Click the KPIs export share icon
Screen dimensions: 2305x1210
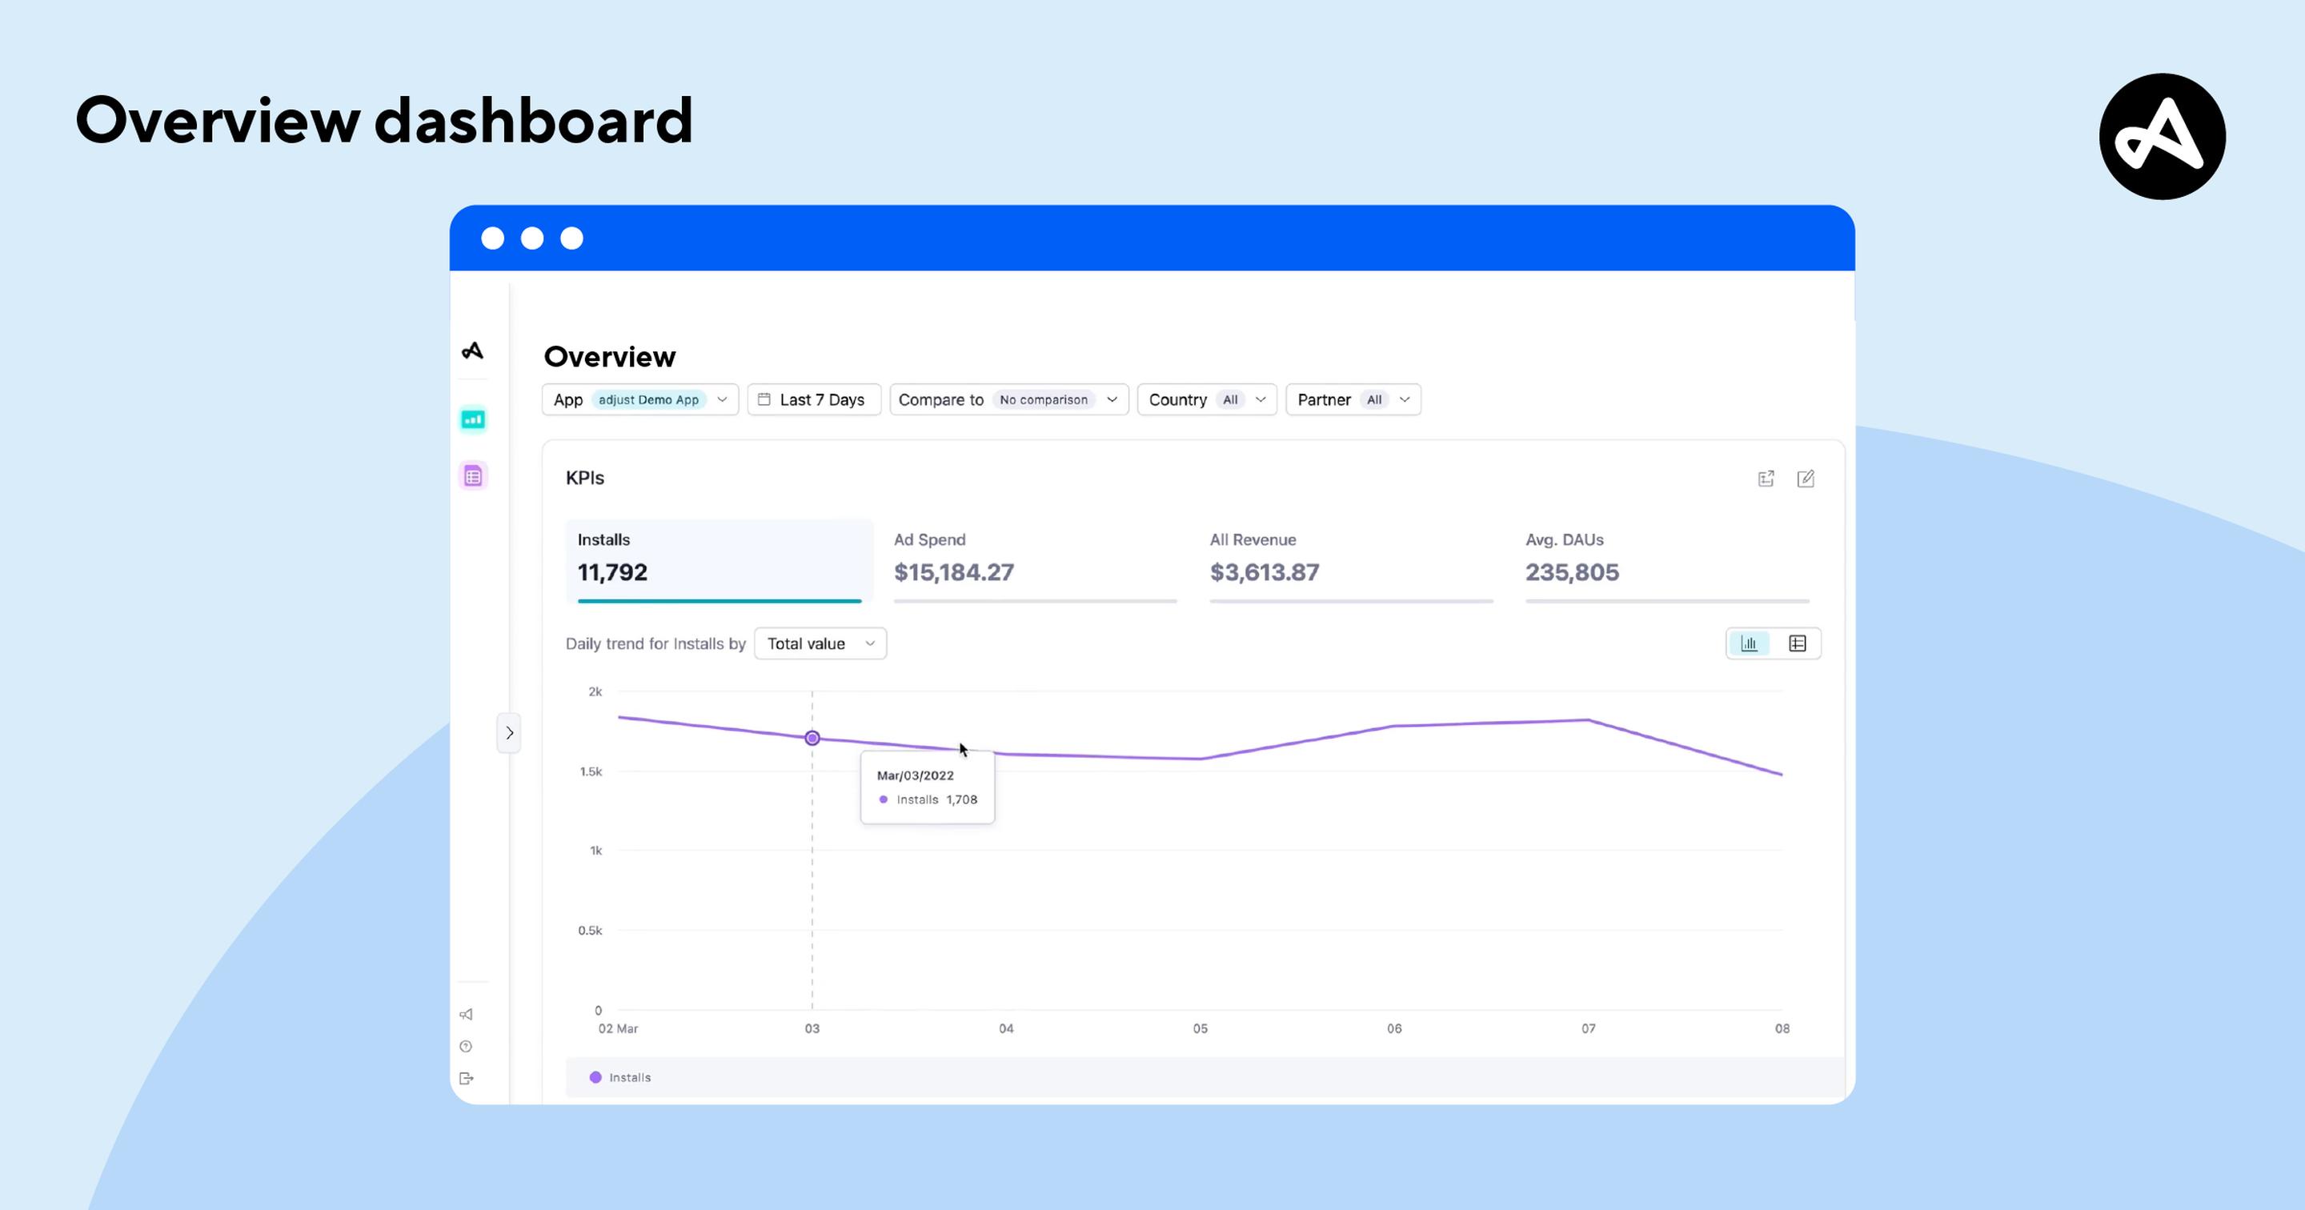tap(1766, 479)
